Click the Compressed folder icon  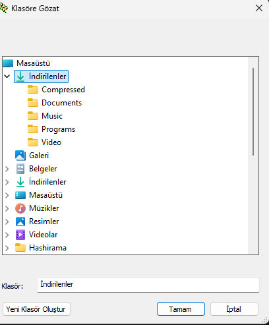[x=33, y=90]
